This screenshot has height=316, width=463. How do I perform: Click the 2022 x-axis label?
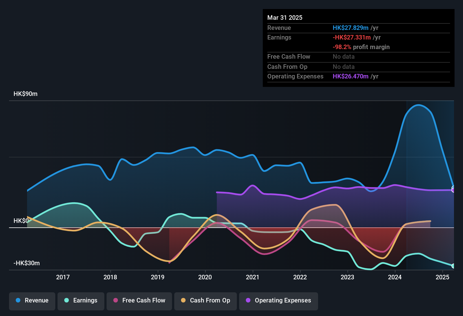(300, 277)
